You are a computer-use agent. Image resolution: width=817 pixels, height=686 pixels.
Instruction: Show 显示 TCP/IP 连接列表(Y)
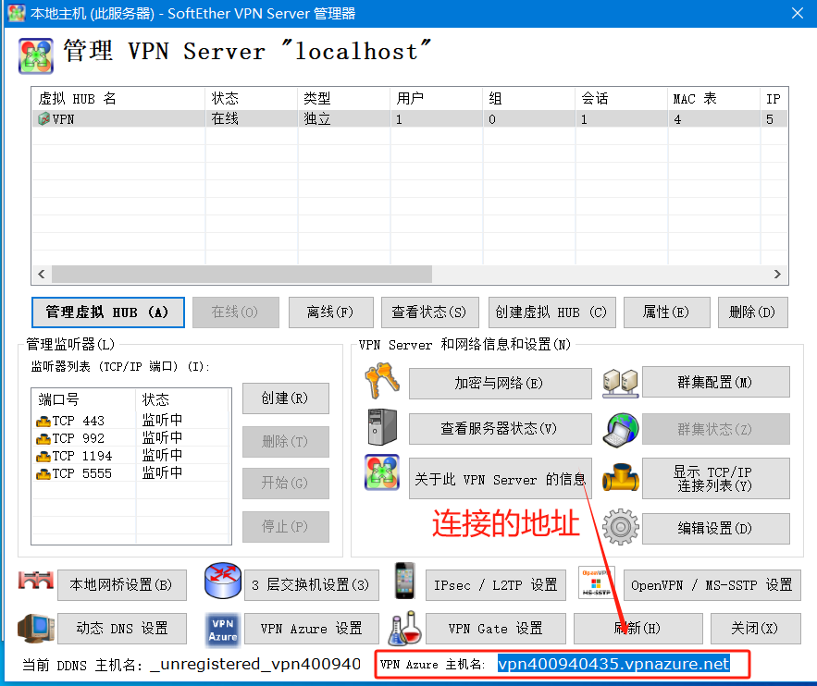pyautogui.click(x=716, y=479)
